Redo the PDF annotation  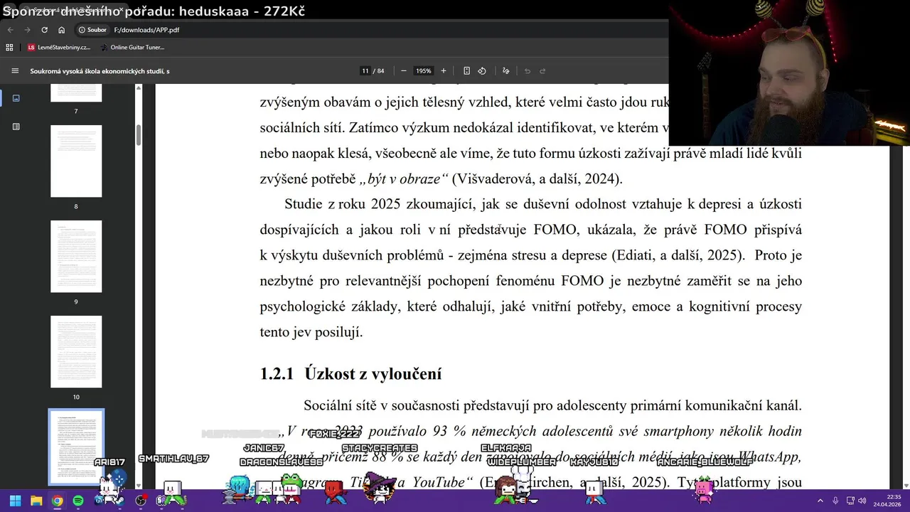[x=542, y=71]
